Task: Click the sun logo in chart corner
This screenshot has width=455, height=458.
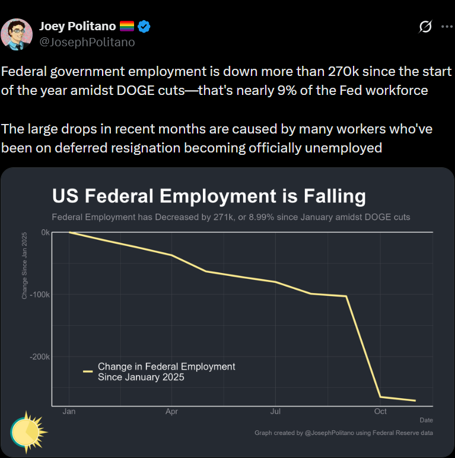Action: (28, 430)
